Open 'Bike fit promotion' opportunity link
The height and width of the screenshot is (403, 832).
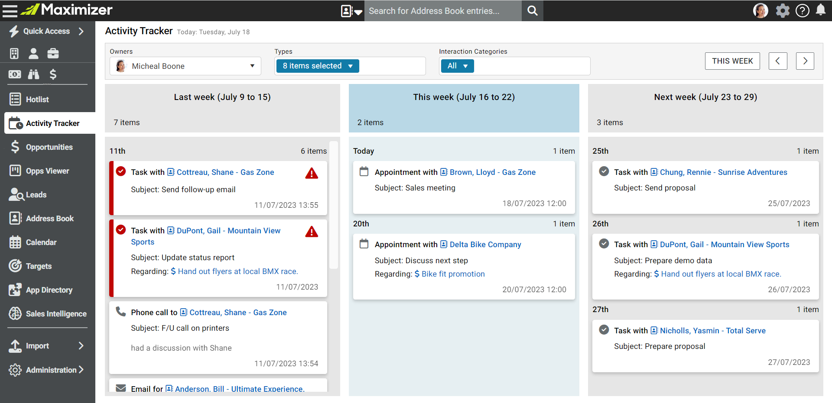[x=453, y=274]
